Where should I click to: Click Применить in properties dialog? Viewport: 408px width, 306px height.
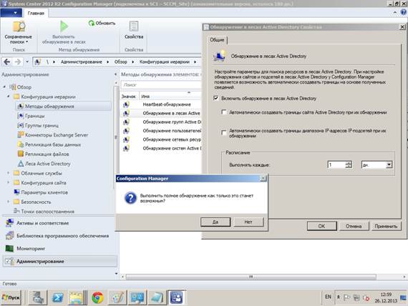(386, 226)
